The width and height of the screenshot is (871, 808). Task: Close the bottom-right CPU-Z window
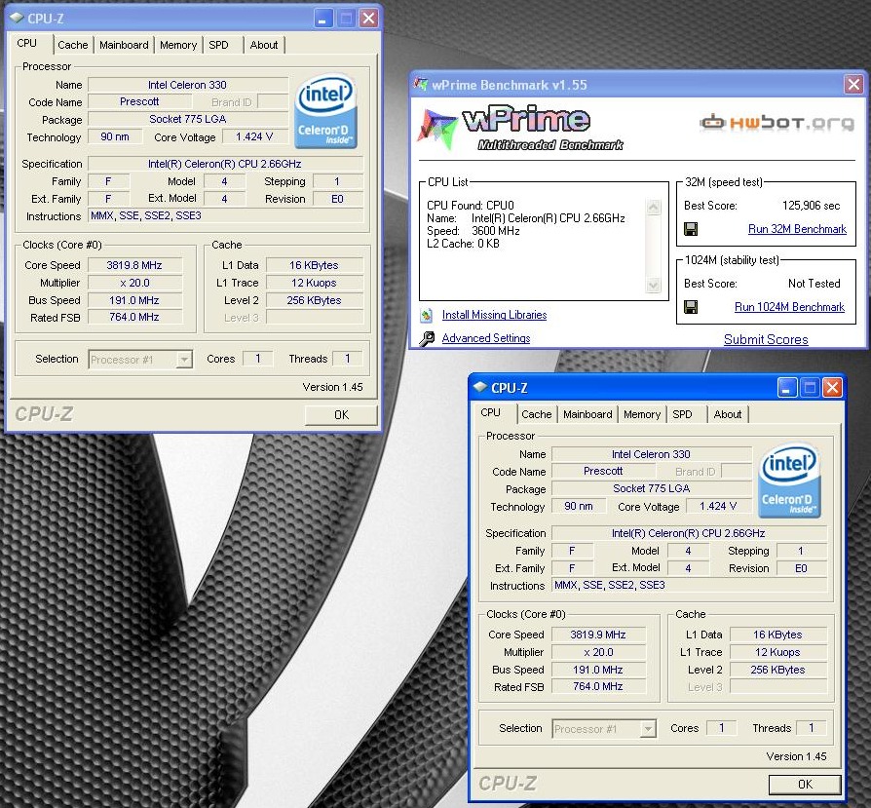click(x=832, y=388)
